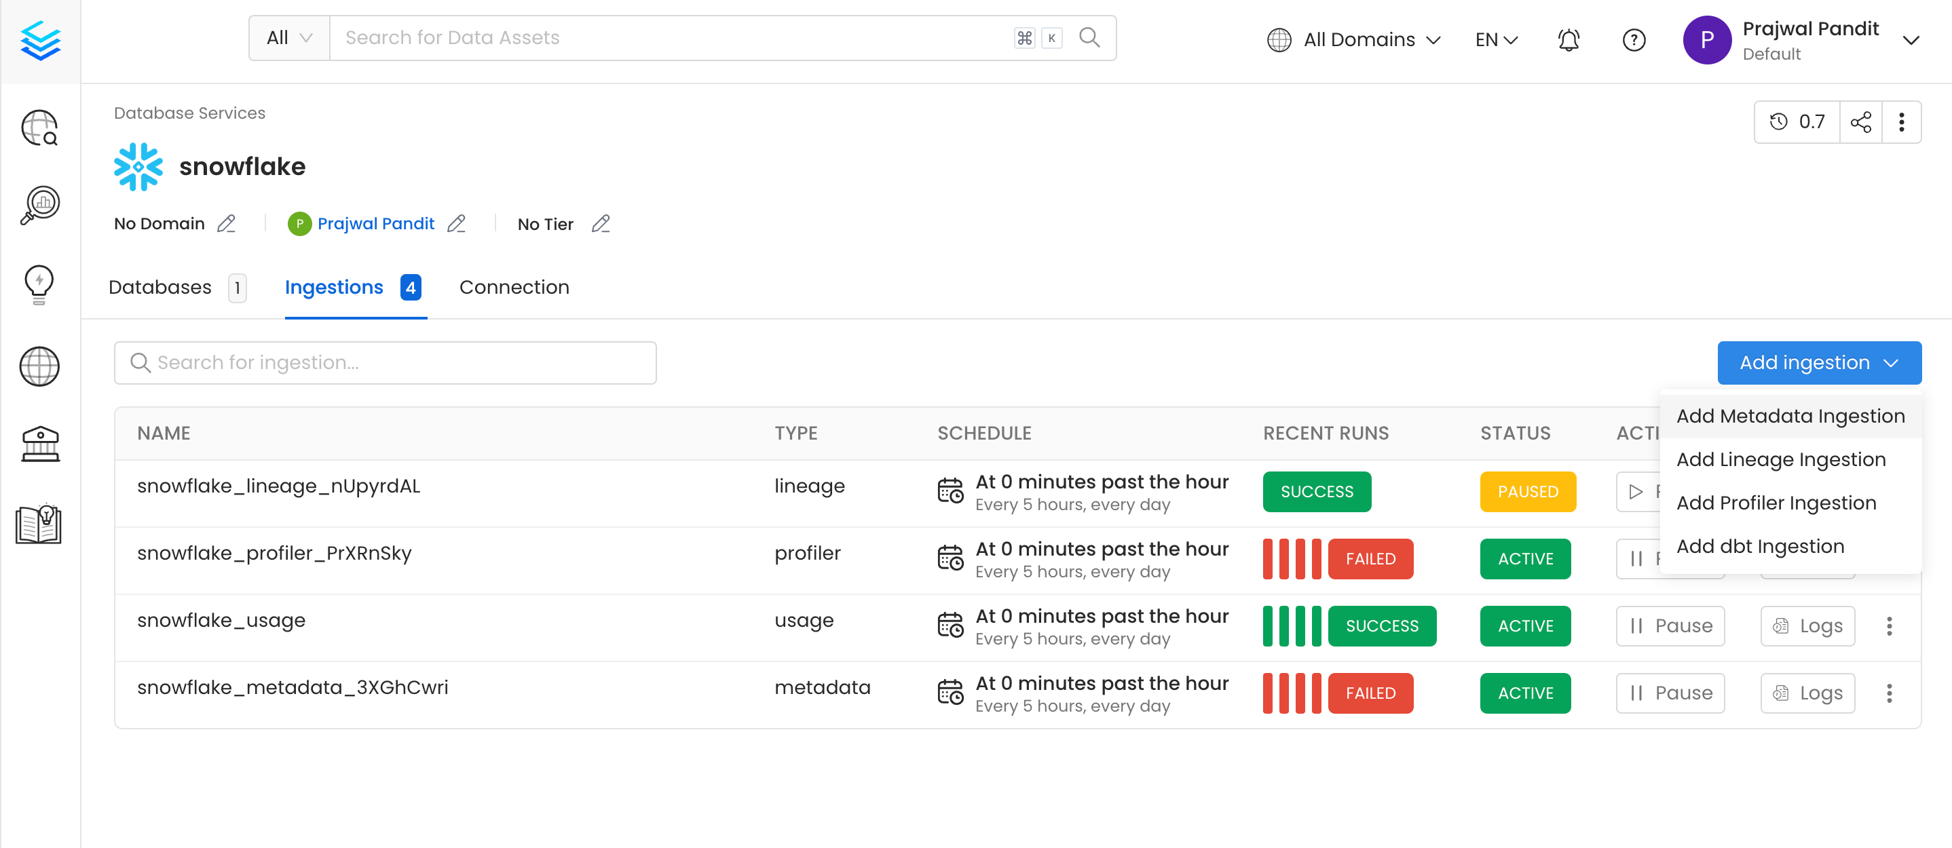Screen dimensions: 1952x848
Task: Open the EN language dropdown
Action: (1496, 39)
